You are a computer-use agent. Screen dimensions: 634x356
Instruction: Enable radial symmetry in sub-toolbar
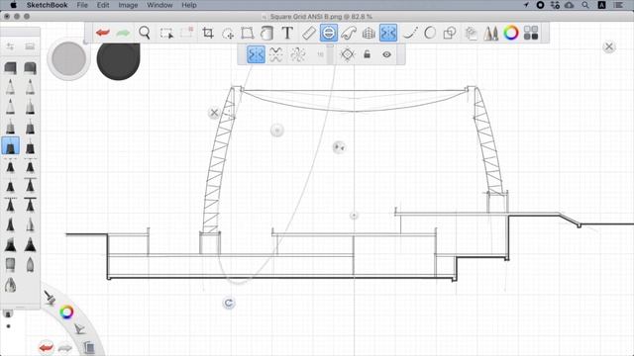[298, 54]
